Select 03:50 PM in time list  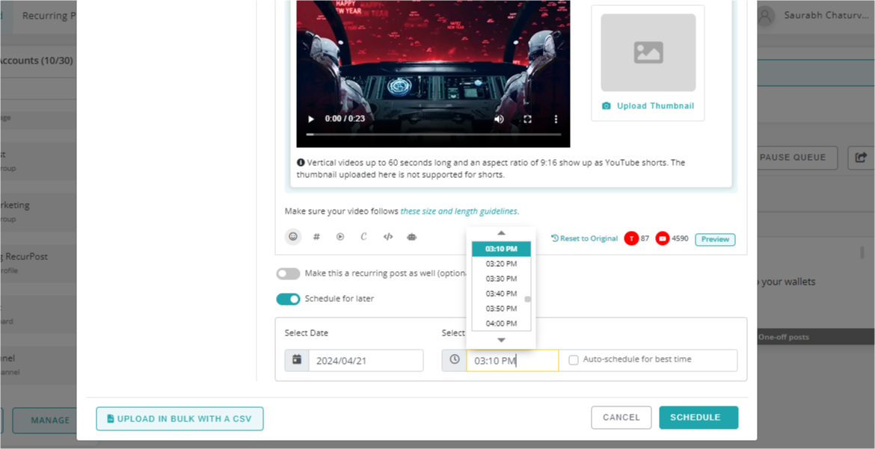(x=501, y=309)
